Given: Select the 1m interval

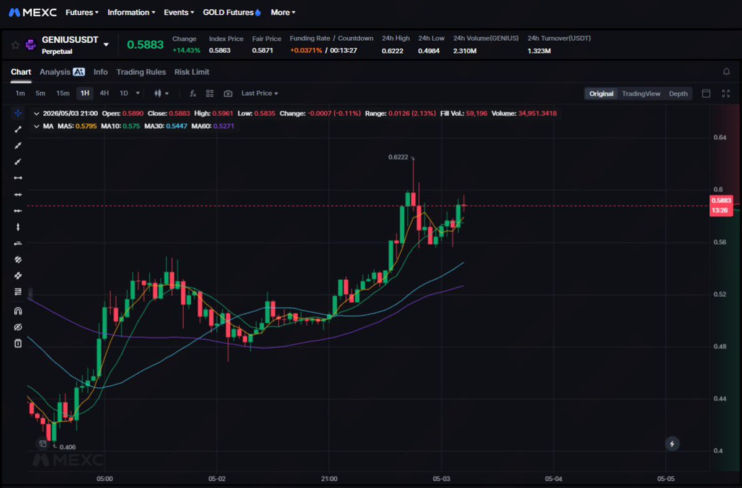Looking at the screenshot, I should click(x=20, y=93).
